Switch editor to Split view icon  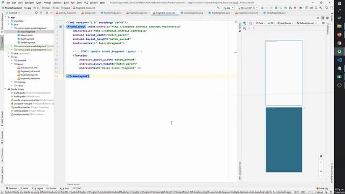pyautogui.click(x=322, y=18)
